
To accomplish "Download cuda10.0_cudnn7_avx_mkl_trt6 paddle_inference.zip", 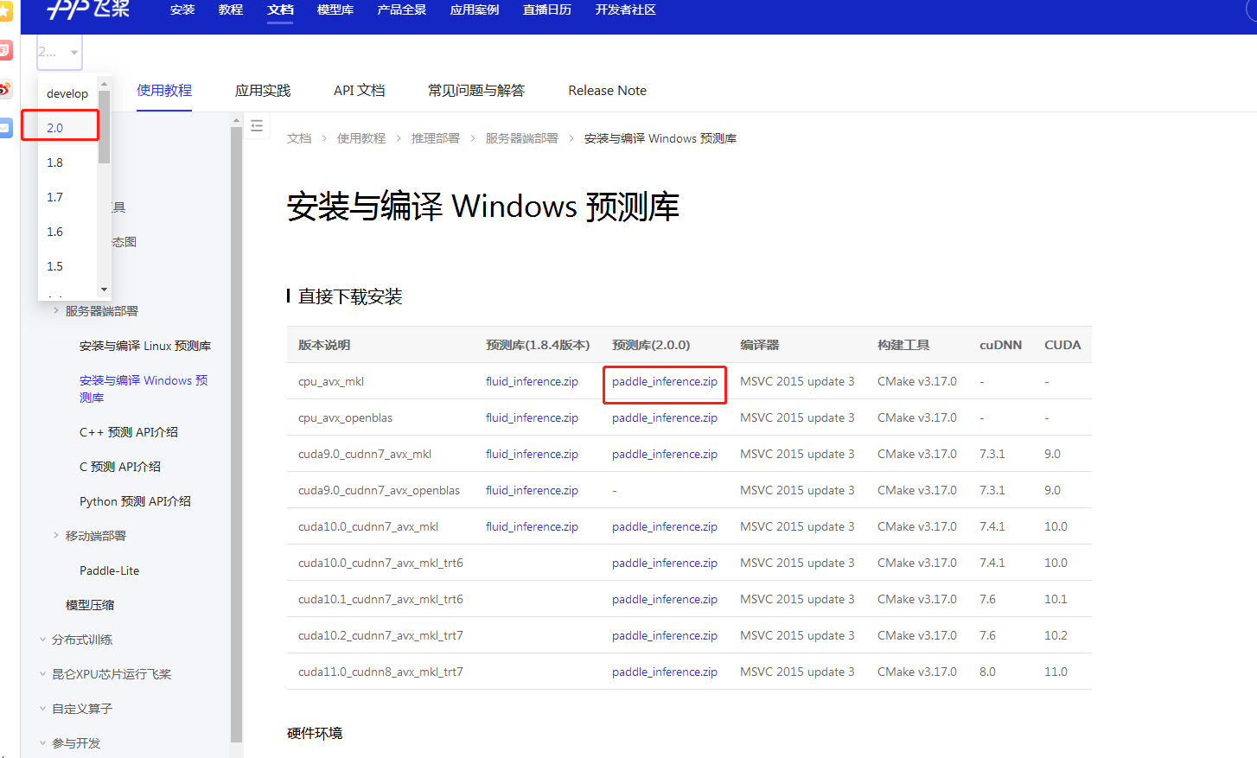I will click(x=665, y=563).
